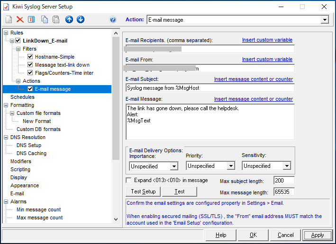Collapse the Actions node
This screenshot has width=336, height=244.
(18, 81)
